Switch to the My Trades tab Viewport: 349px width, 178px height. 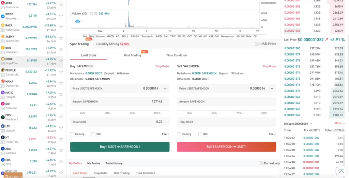click(94, 163)
